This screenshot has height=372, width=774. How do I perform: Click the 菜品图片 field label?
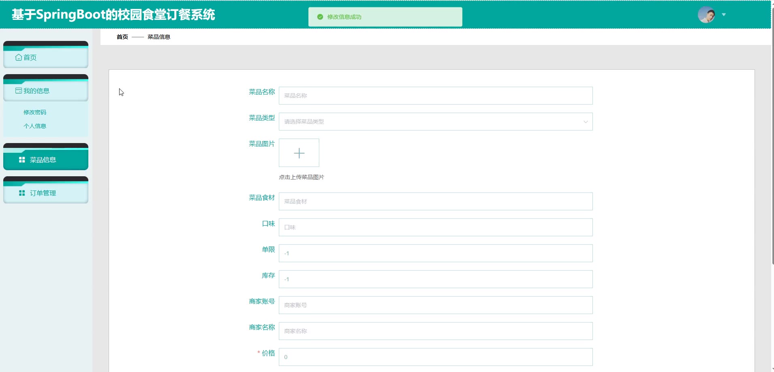click(262, 144)
